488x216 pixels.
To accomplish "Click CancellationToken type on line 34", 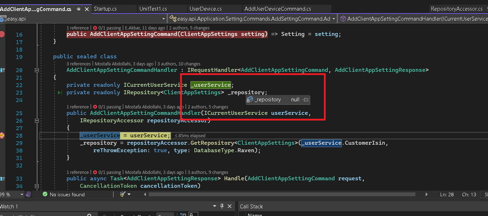I will (x=108, y=186).
